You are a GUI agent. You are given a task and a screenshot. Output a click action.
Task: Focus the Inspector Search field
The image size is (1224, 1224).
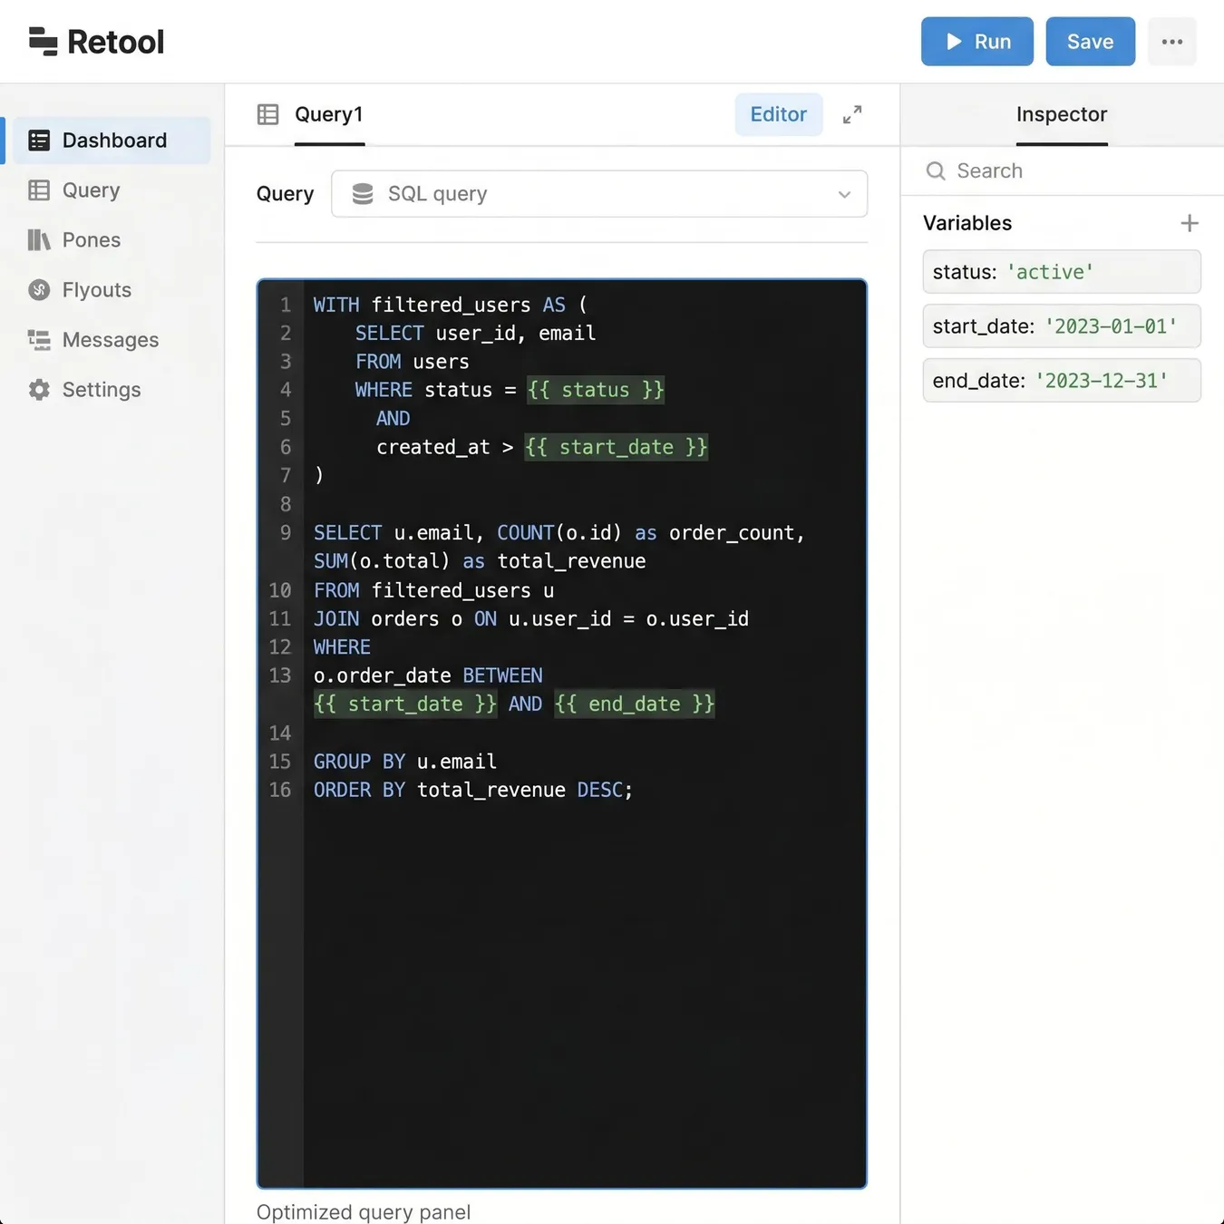pyautogui.click(x=1063, y=170)
